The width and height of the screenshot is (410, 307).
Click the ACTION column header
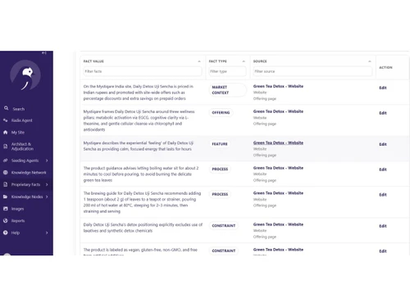tap(385, 67)
